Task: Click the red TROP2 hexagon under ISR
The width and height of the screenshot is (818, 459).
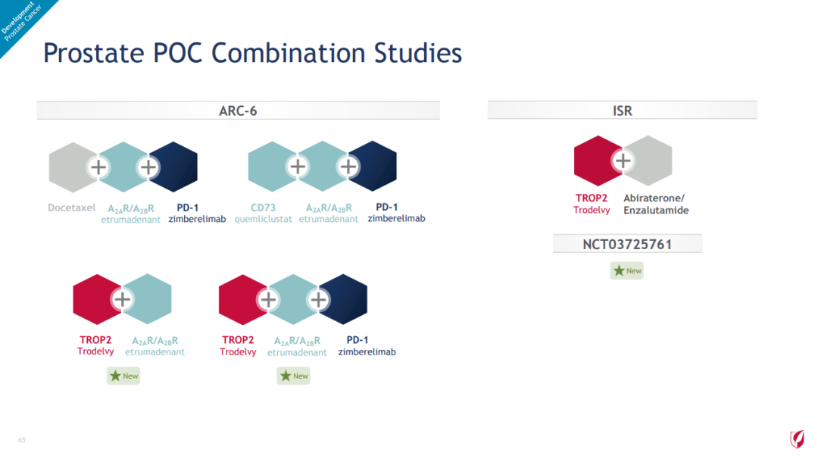Action: [598, 161]
